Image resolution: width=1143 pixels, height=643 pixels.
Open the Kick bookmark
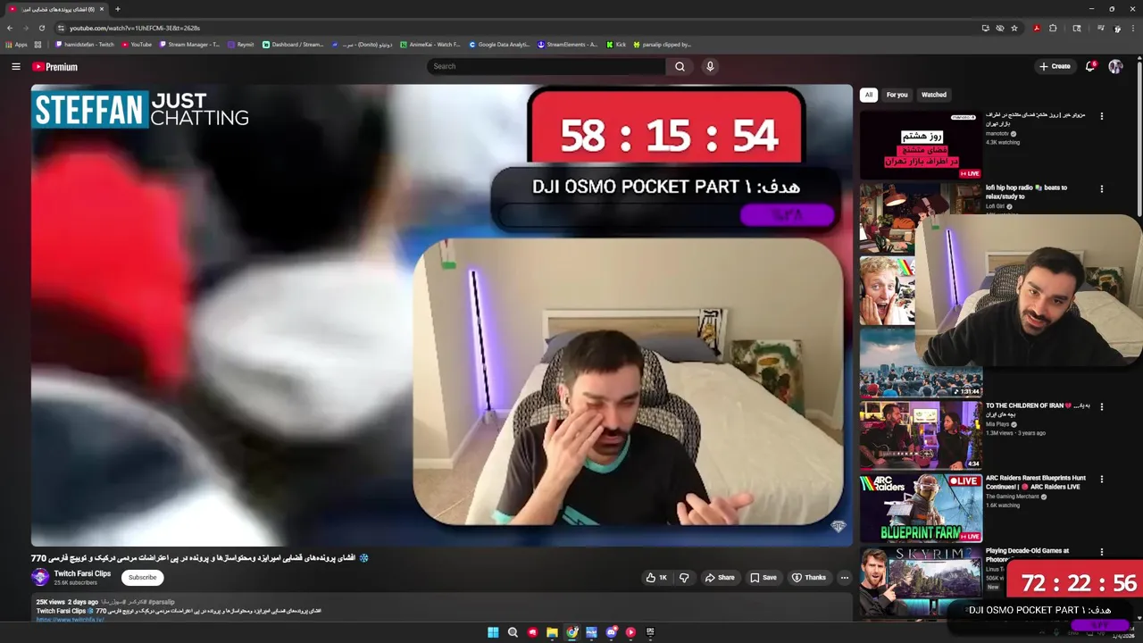tap(616, 45)
